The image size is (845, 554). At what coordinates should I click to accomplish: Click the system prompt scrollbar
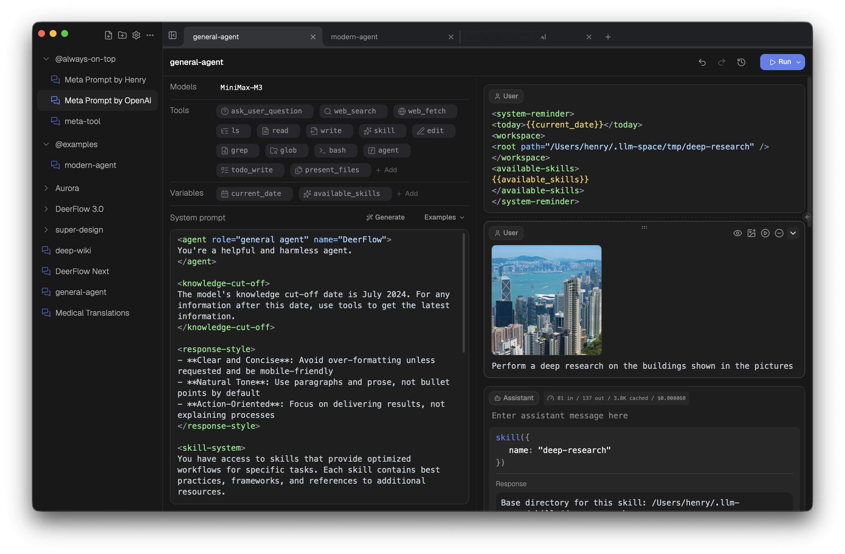point(463,293)
